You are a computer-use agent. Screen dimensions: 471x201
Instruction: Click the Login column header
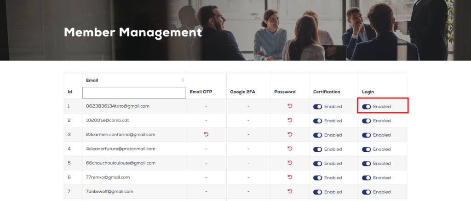point(368,92)
